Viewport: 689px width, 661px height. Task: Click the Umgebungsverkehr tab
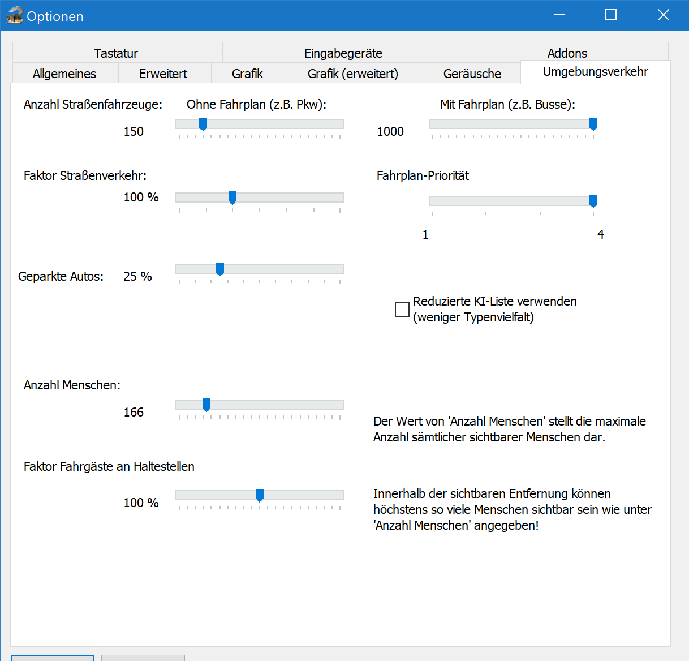[x=595, y=72]
